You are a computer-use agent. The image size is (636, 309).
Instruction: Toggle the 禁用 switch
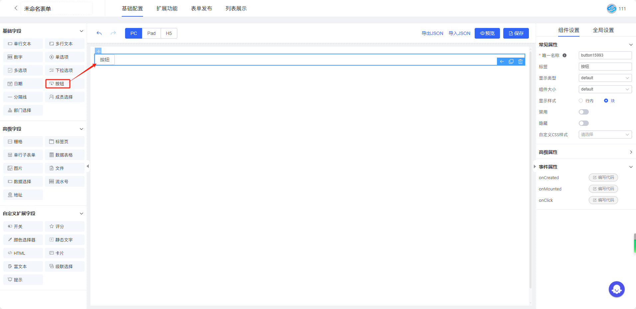pos(583,112)
